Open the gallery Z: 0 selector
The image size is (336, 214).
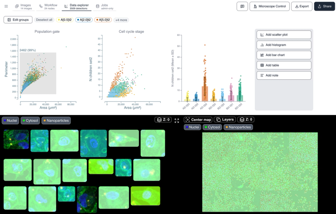[163, 120]
